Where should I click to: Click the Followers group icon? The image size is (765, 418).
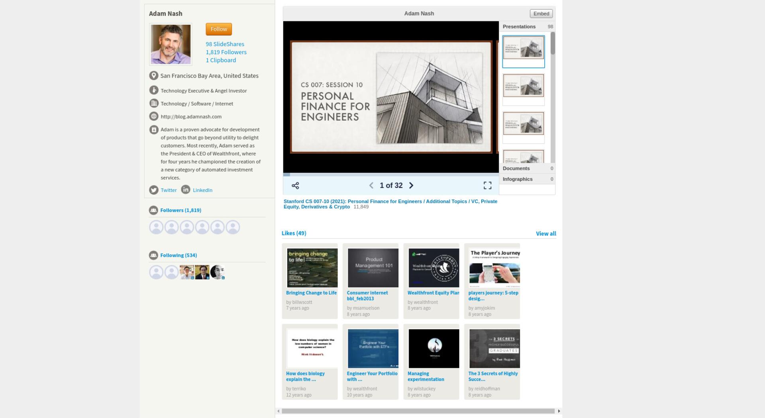click(x=153, y=210)
